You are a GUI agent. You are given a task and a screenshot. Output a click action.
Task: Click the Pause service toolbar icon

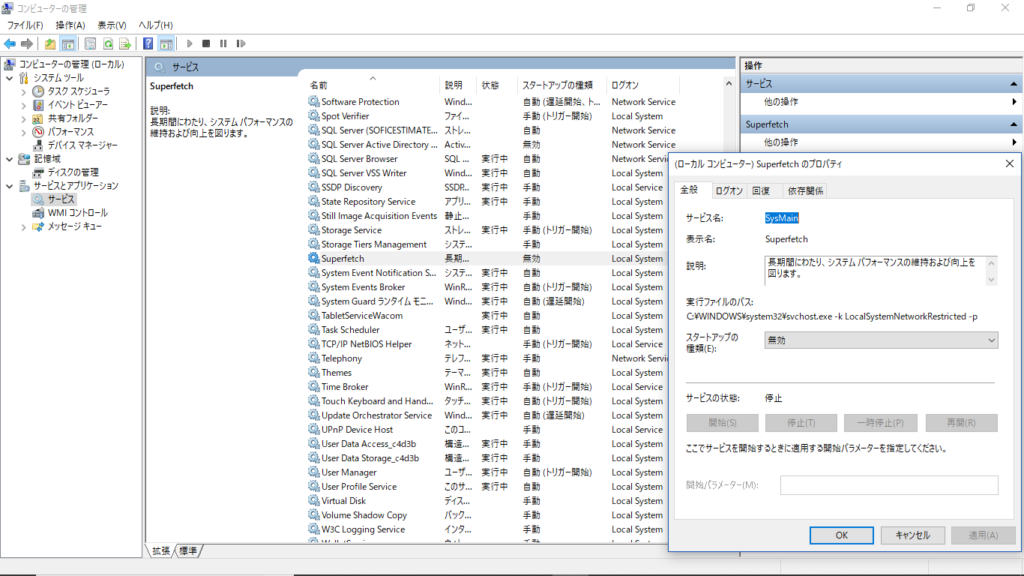pyautogui.click(x=223, y=43)
